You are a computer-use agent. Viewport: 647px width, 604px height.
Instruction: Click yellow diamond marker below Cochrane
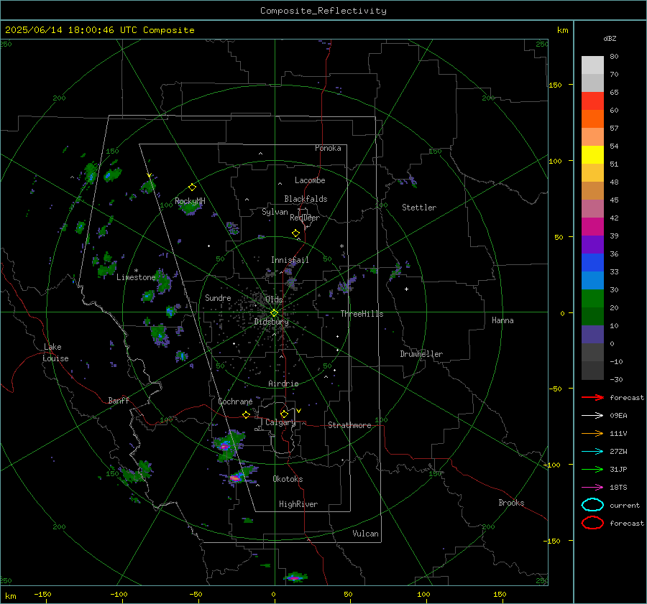click(247, 414)
